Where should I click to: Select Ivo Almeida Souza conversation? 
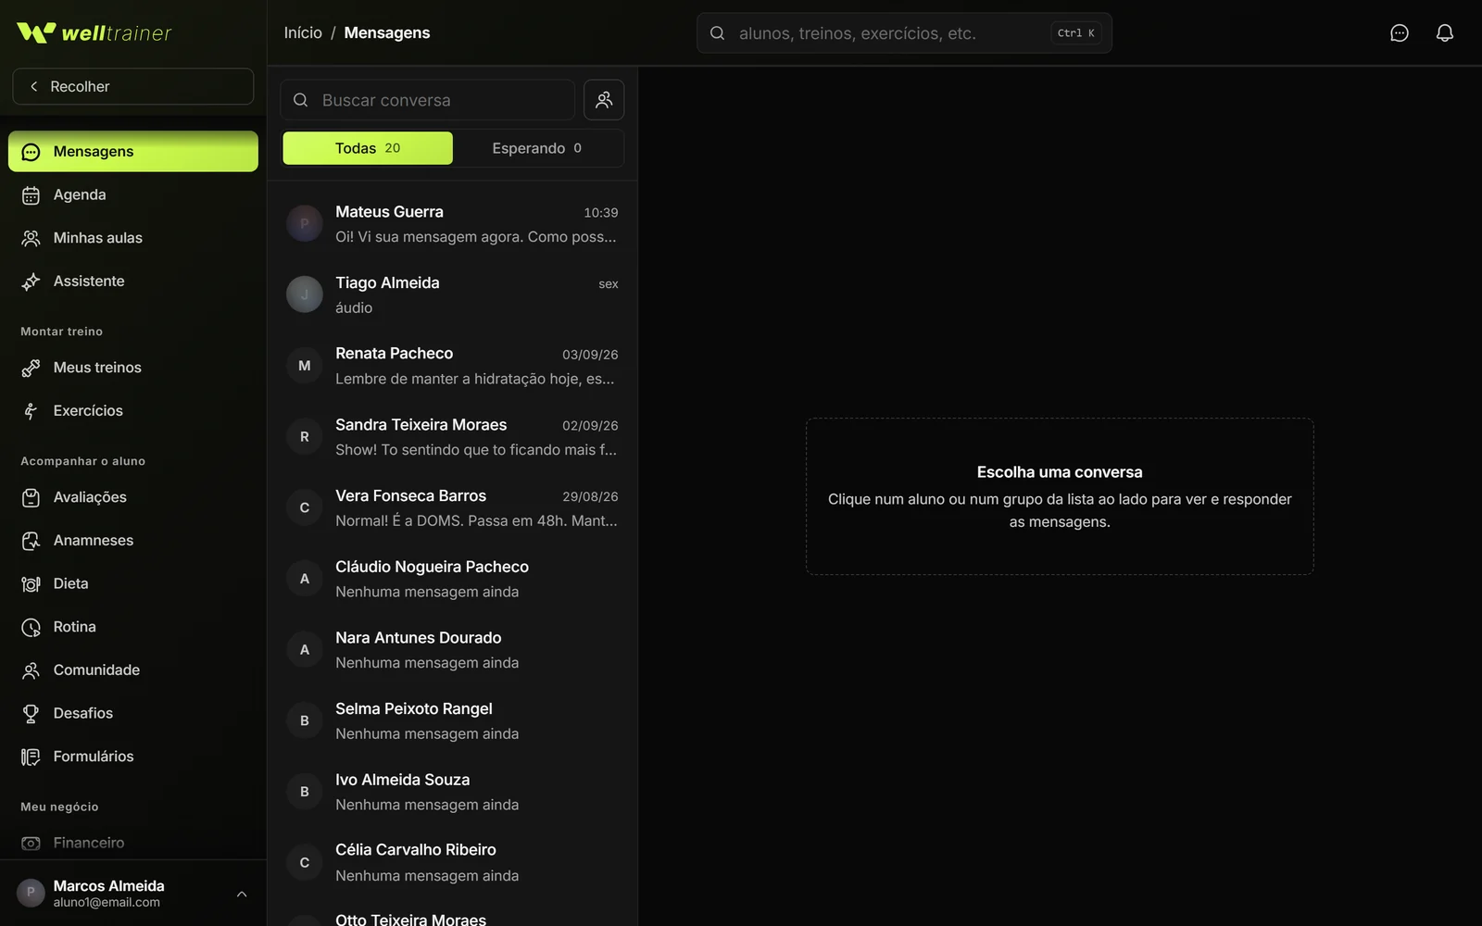point(453,792)
